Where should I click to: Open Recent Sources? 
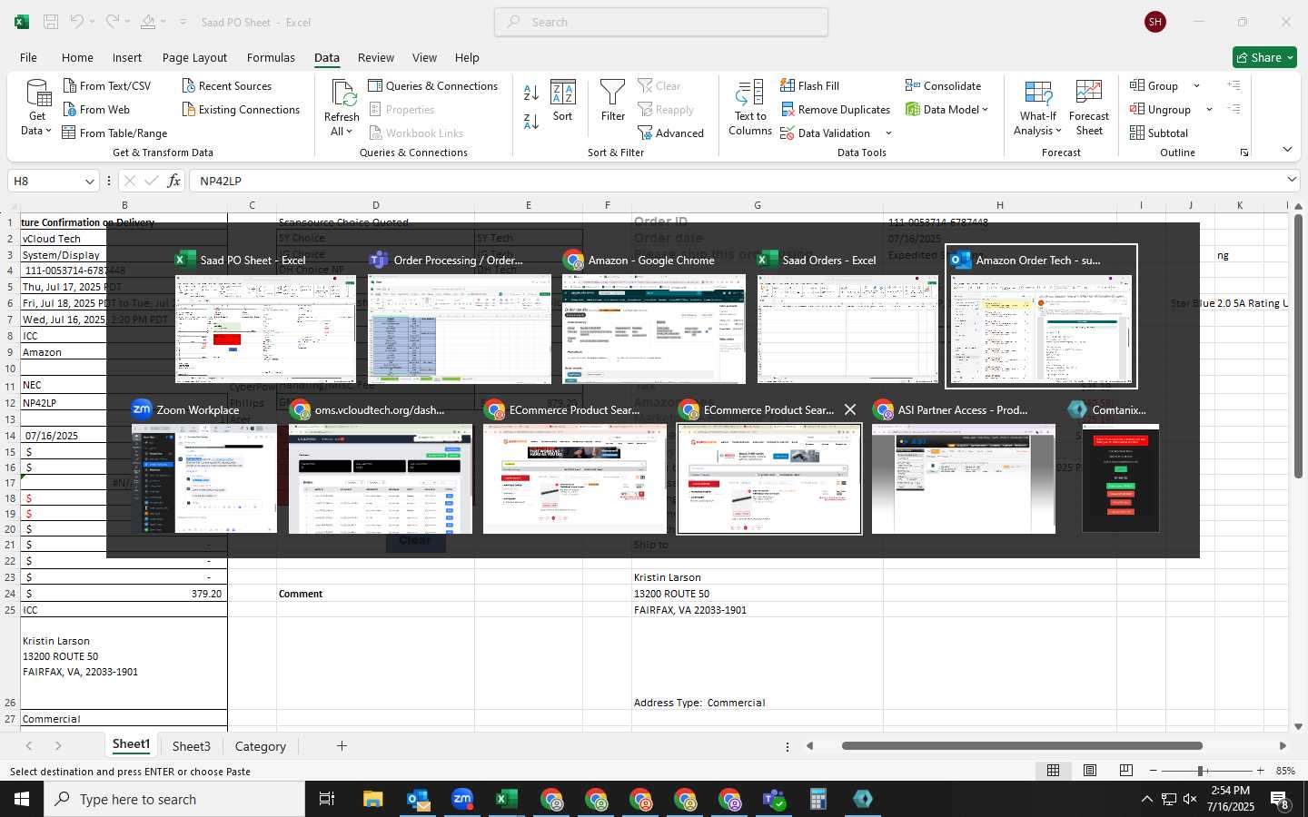click(x=227, y=85)
